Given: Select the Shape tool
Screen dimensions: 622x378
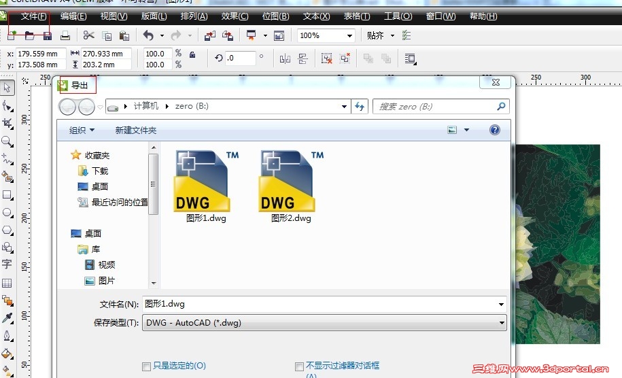Looking at the screenshot, I should (7, 106).
